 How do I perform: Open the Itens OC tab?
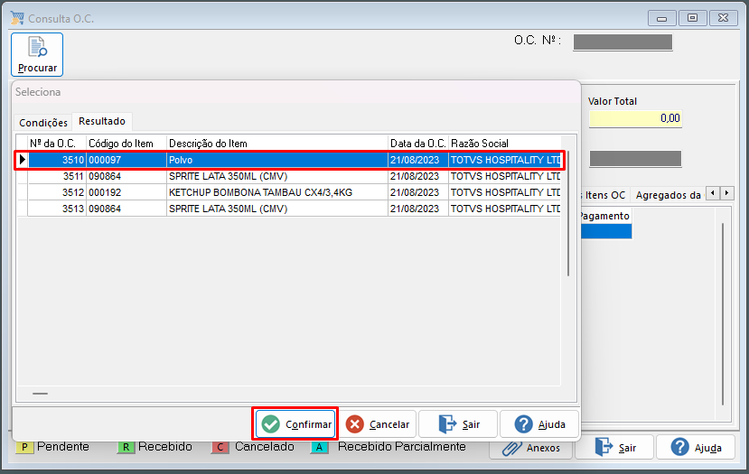click(604, 195)
